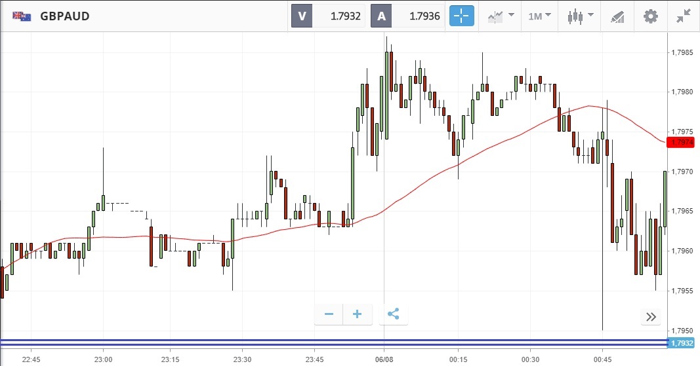Viewport: 700px width, 366px height.
Task: Click the GBPAUD symbol name
Action: click(x=64, y=16)
